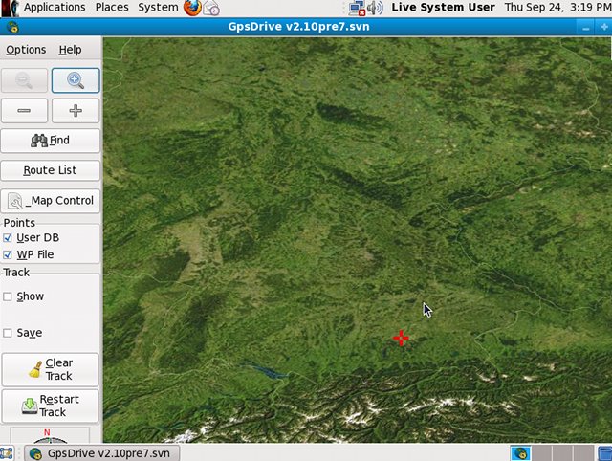Viewport: 612px width, 461px height.
Task: Open the Find dialog
Action: 51,141
